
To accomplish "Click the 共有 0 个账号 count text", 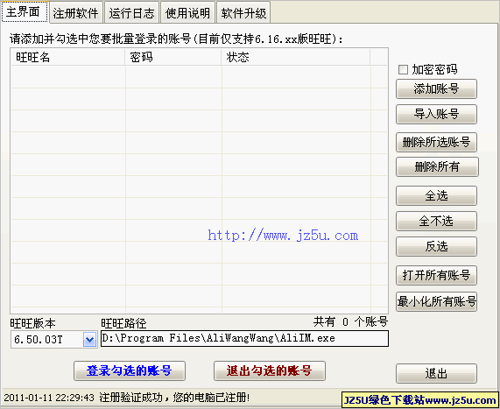I will pyautogui.click(x=350, y=321).
